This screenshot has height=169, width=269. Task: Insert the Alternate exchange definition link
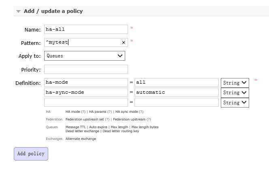click(81, 139)
